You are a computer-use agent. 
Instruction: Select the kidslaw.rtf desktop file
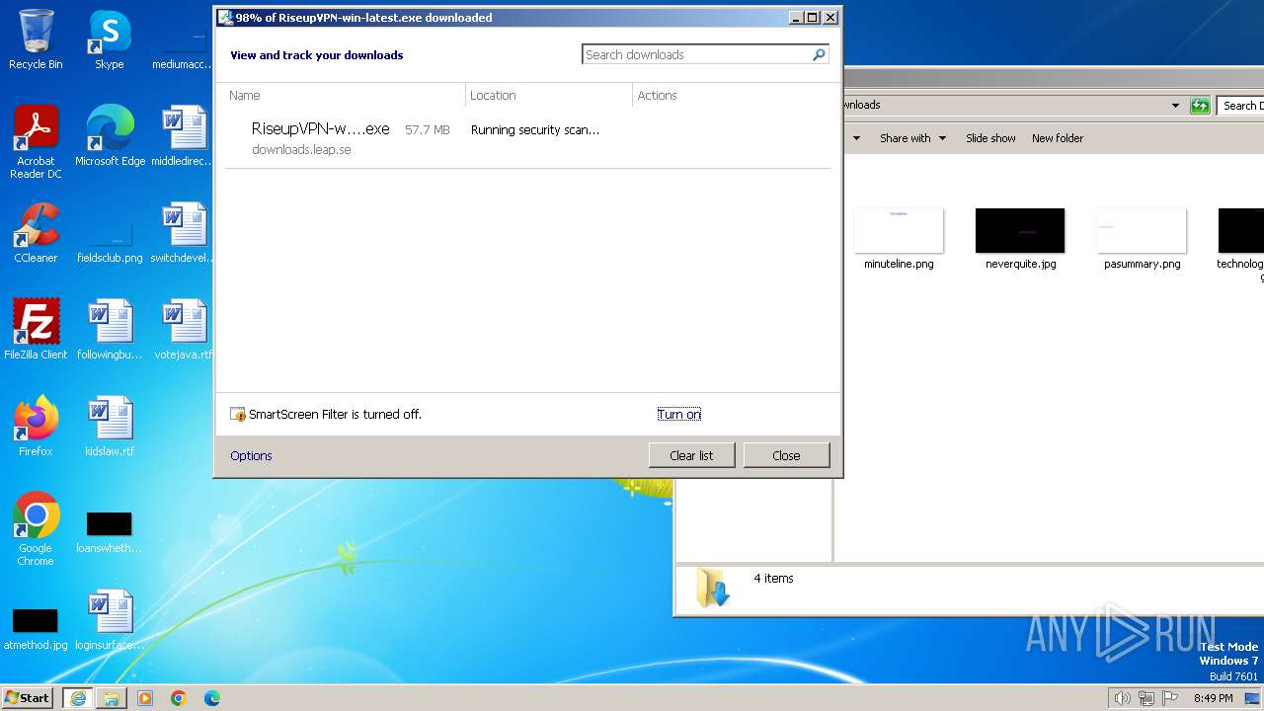click(x=110, y=427)
